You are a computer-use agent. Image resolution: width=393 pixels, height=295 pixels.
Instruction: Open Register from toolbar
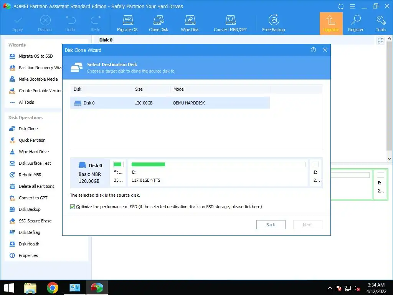point(355,23)
